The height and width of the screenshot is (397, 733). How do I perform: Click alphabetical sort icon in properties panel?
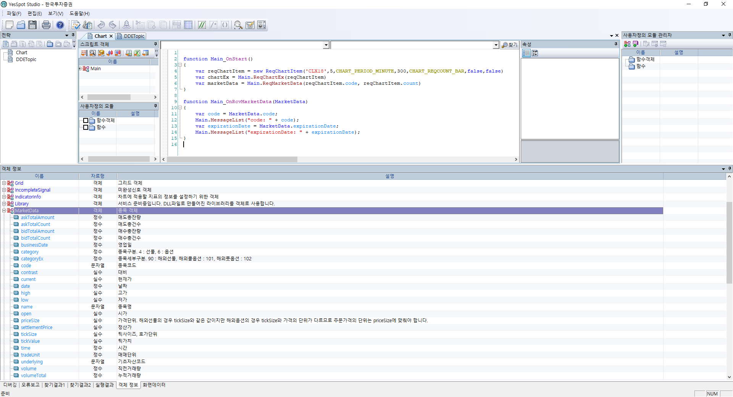pos(535,53)
